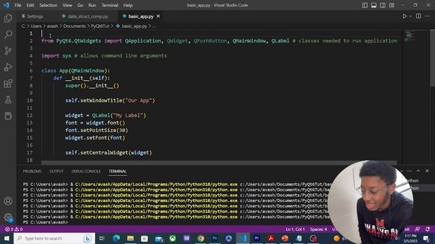This screenshot has height=244, width=435.
Task: Click in Windows search box
Action: click(54, 238)
